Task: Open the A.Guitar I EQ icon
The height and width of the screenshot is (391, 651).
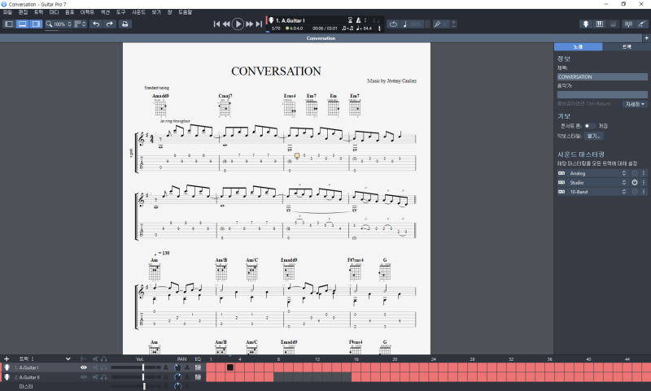Action: coord(198,367)
